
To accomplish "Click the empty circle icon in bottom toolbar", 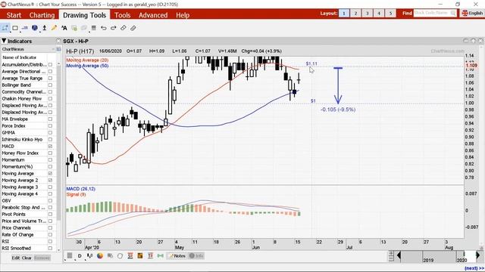I will coord(120,255).
